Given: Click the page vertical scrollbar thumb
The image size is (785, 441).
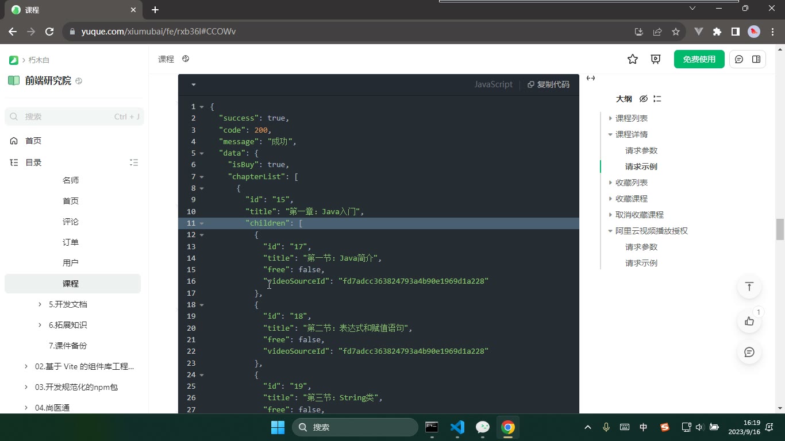Looking at the screenshot, I should coord(780,230).
